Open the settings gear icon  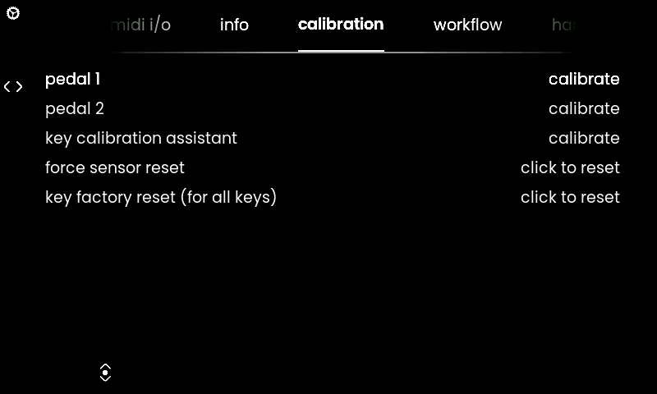(x=13, y=13)
